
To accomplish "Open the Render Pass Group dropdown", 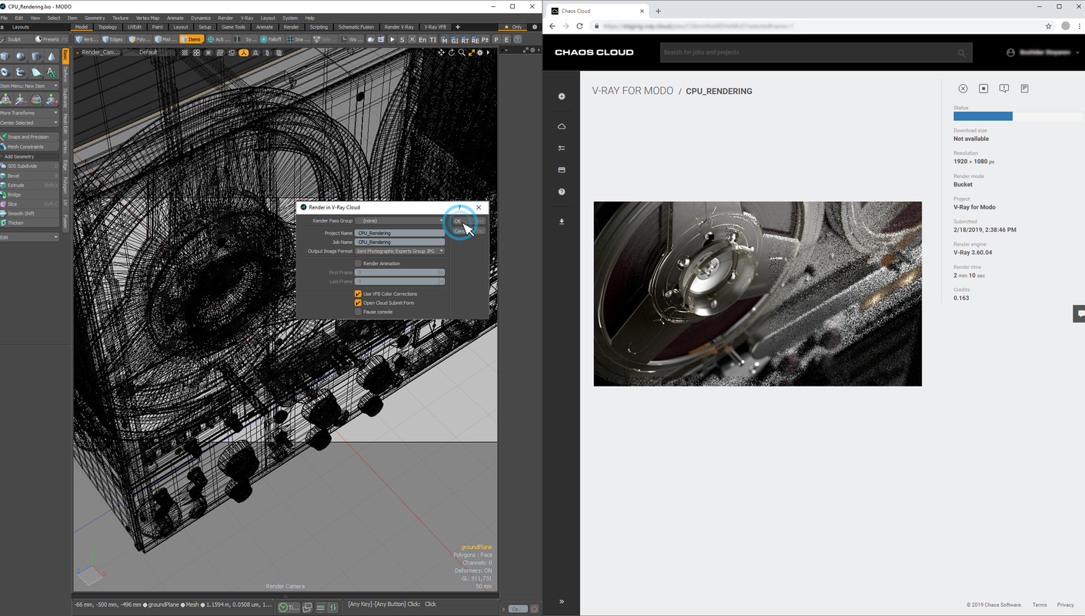I will (399, 221).
